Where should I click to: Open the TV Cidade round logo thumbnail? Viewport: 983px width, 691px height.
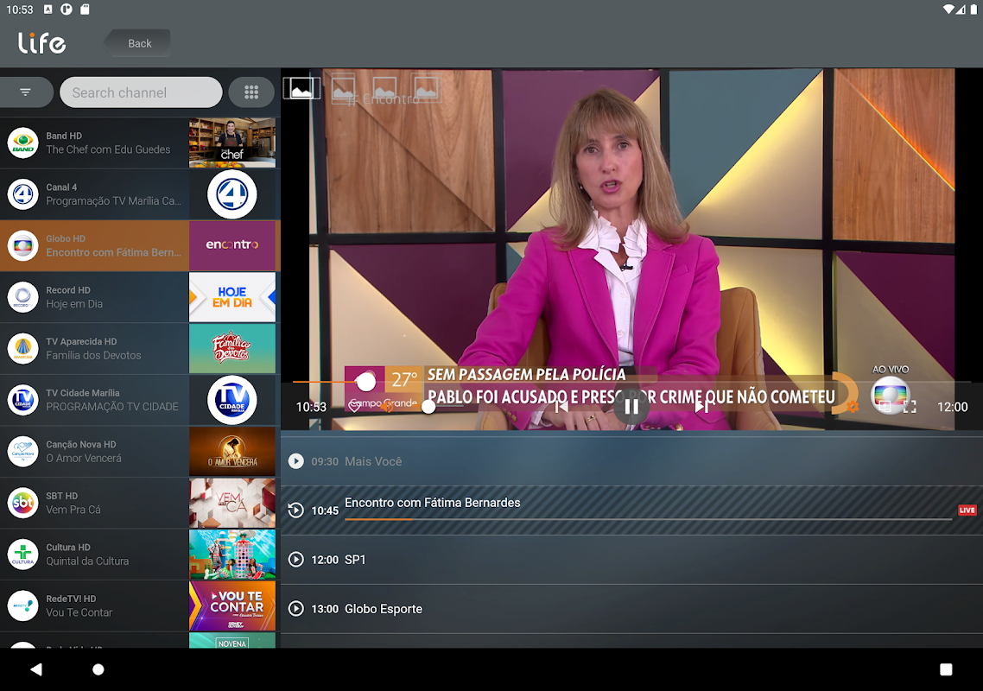pyautogui.click(x=232, y=400)
